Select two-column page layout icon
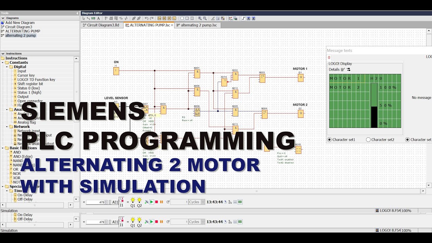The height and width of the screenshot is (243, 432). (x=187, y=18)
